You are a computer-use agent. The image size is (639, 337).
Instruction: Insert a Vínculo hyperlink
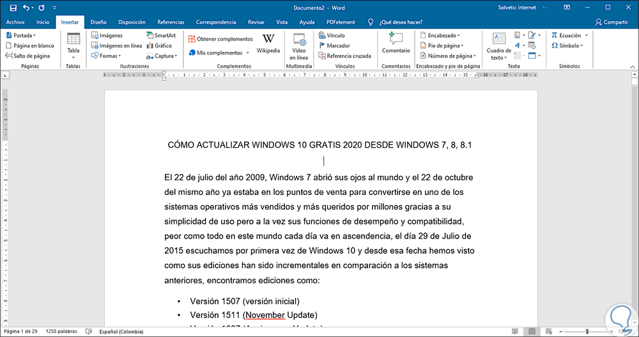331,36
